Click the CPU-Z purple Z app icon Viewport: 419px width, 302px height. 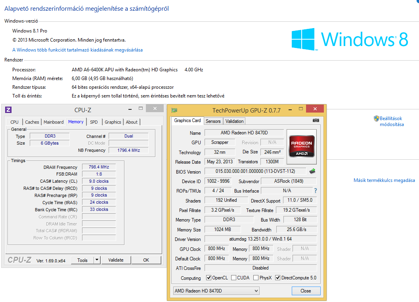point(8,109)
